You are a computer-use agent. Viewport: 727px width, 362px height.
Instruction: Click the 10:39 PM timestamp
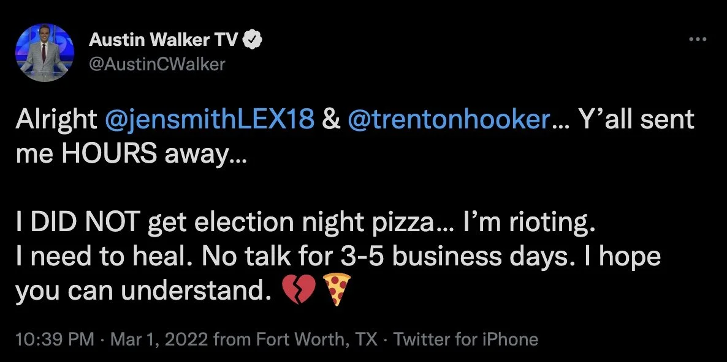click(55, 340)
